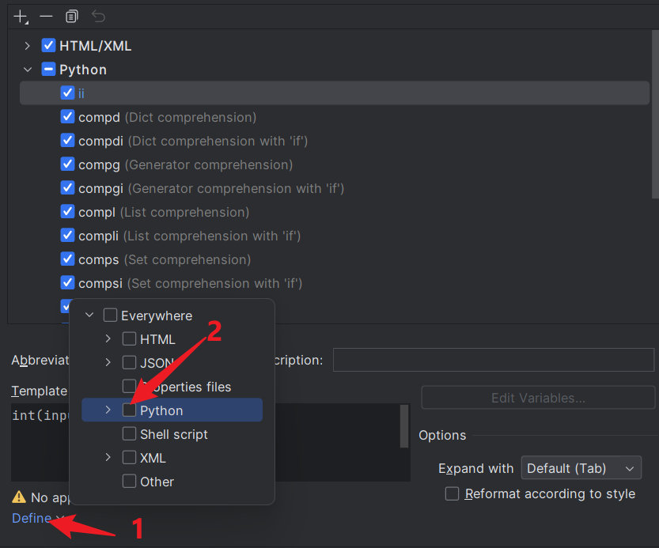Expand the Python context subtree in popup
659x548 pixels.
click(108, 410)
